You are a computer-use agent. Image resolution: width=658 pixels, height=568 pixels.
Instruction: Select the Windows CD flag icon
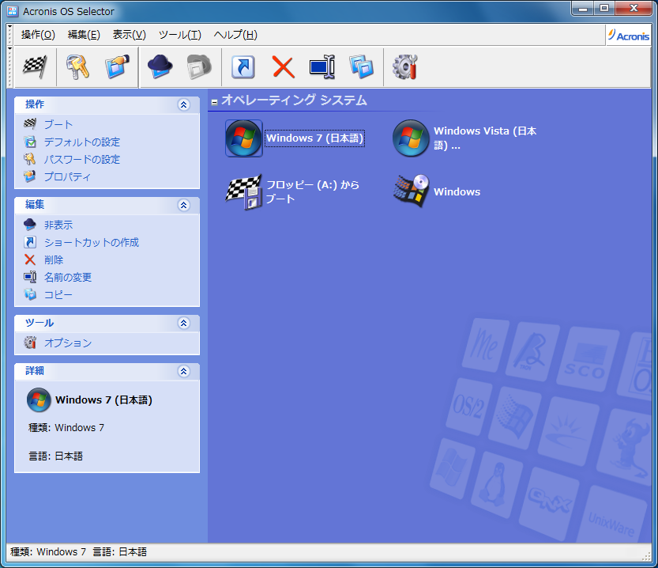411,192
